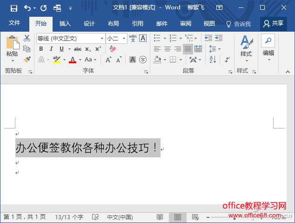Screen dimensions: 295x223
Task: Click the 粘贴 (Paste) button
Action: 12,46
